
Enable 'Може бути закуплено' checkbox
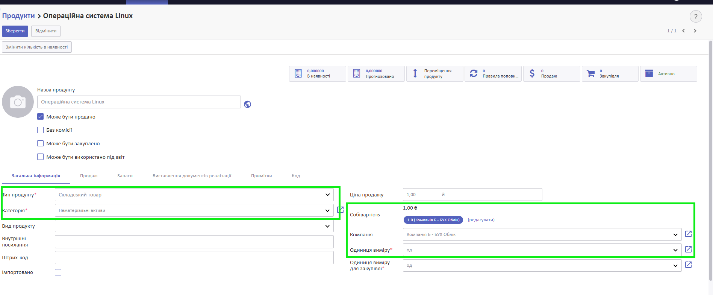pyautogui.click(x=41, y=143)
